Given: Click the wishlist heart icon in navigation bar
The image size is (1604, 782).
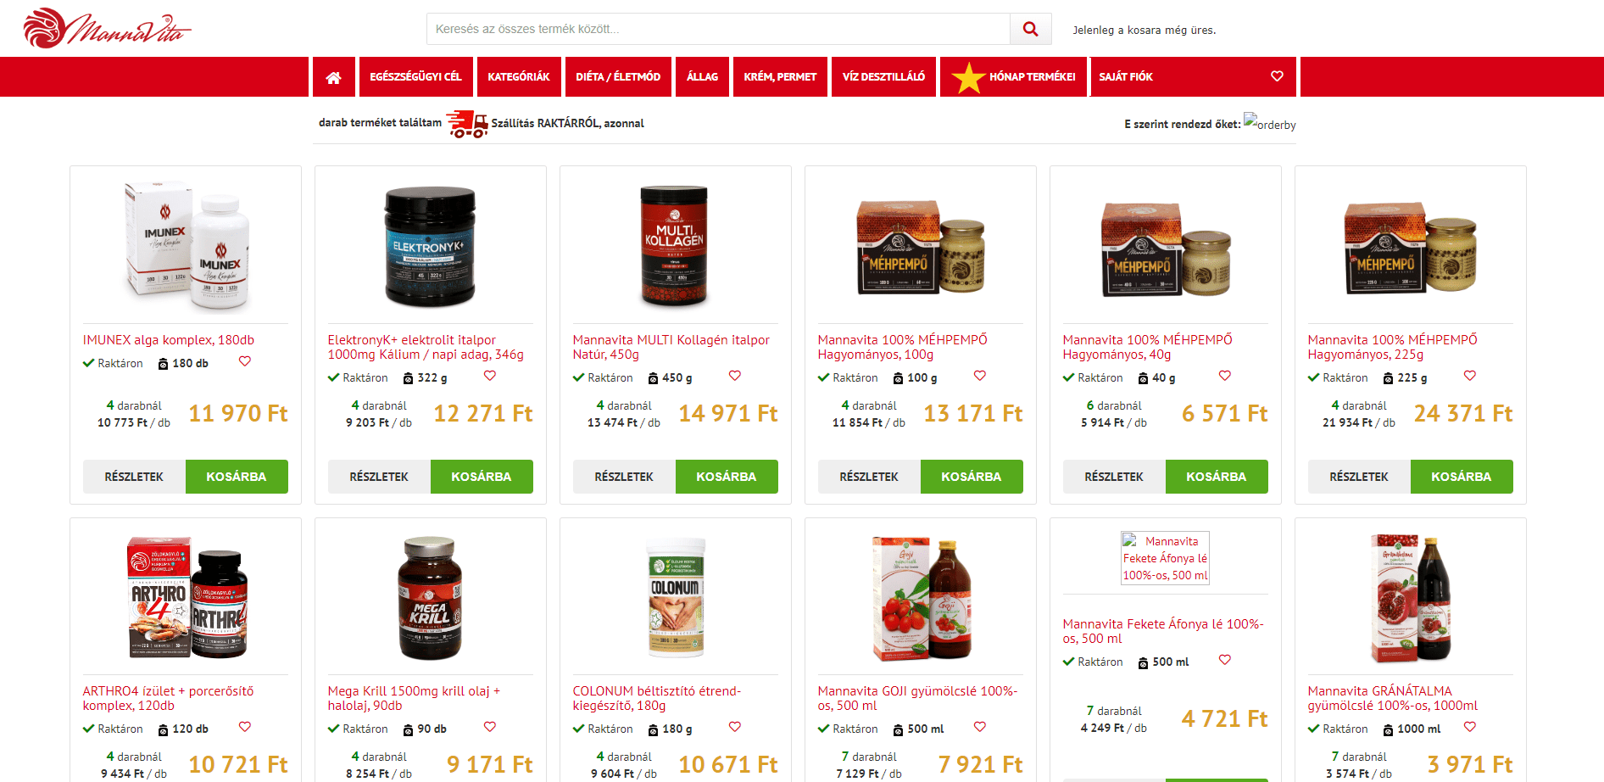Looking at the screenshot, I should (1277, 76).
